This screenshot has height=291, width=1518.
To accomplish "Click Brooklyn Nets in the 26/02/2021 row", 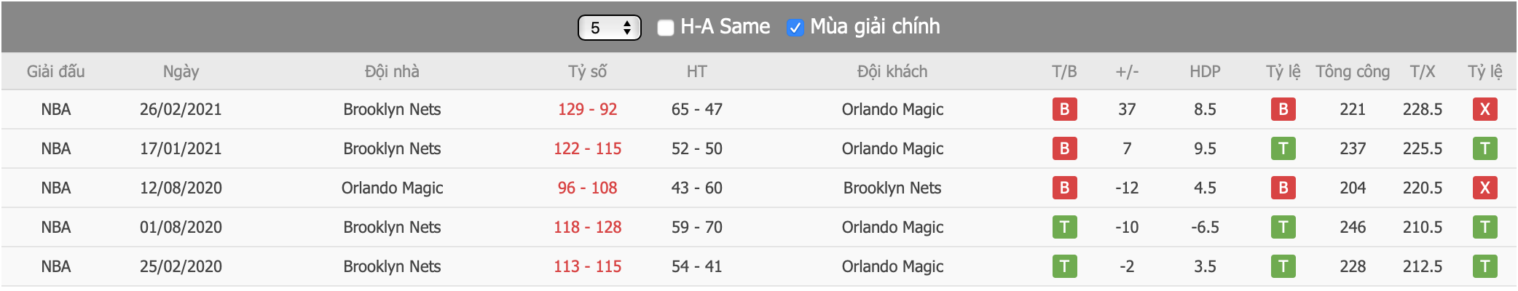I will [x=392, y=109].
